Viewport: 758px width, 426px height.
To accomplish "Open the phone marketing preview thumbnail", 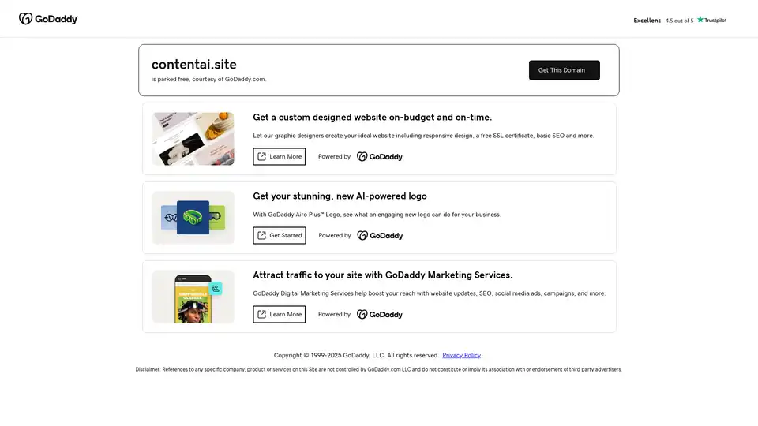I will click(x=193, y=297).
